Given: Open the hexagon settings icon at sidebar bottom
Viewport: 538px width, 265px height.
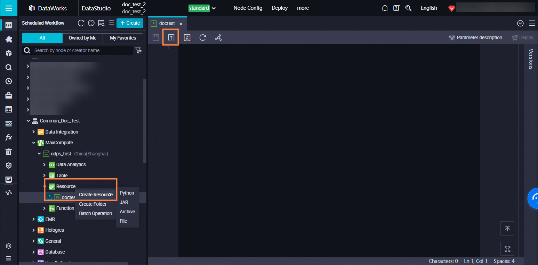Looking at the screenshot, I should pos(9,246).
